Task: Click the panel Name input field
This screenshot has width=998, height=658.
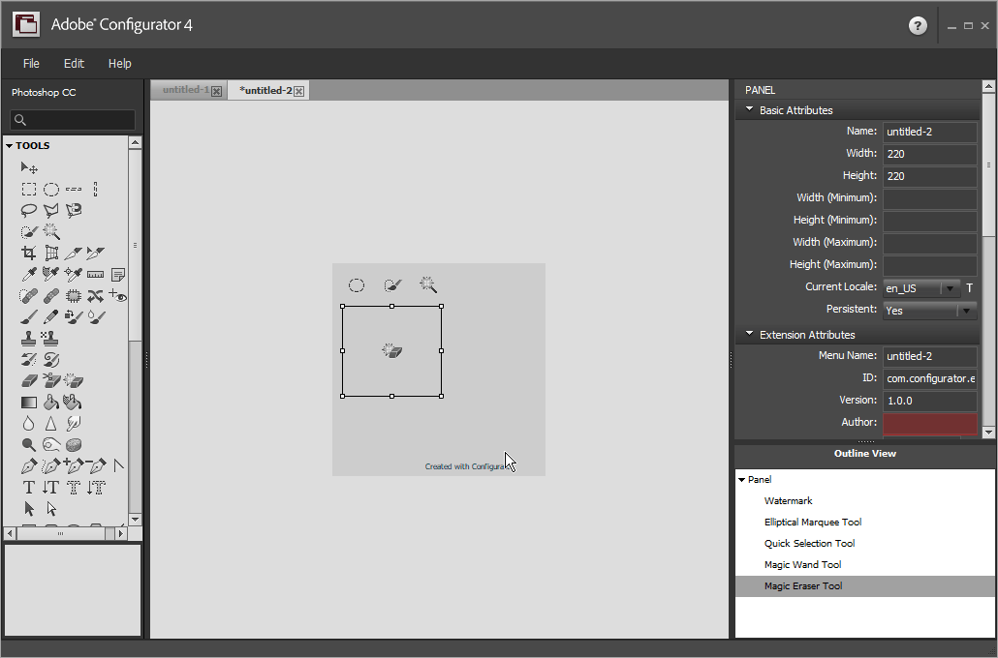Action: pyautogui.click(x=930, y=132)
